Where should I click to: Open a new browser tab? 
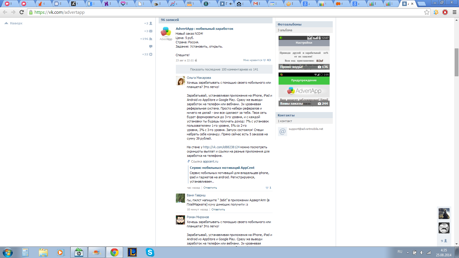[x=421, y=4]
